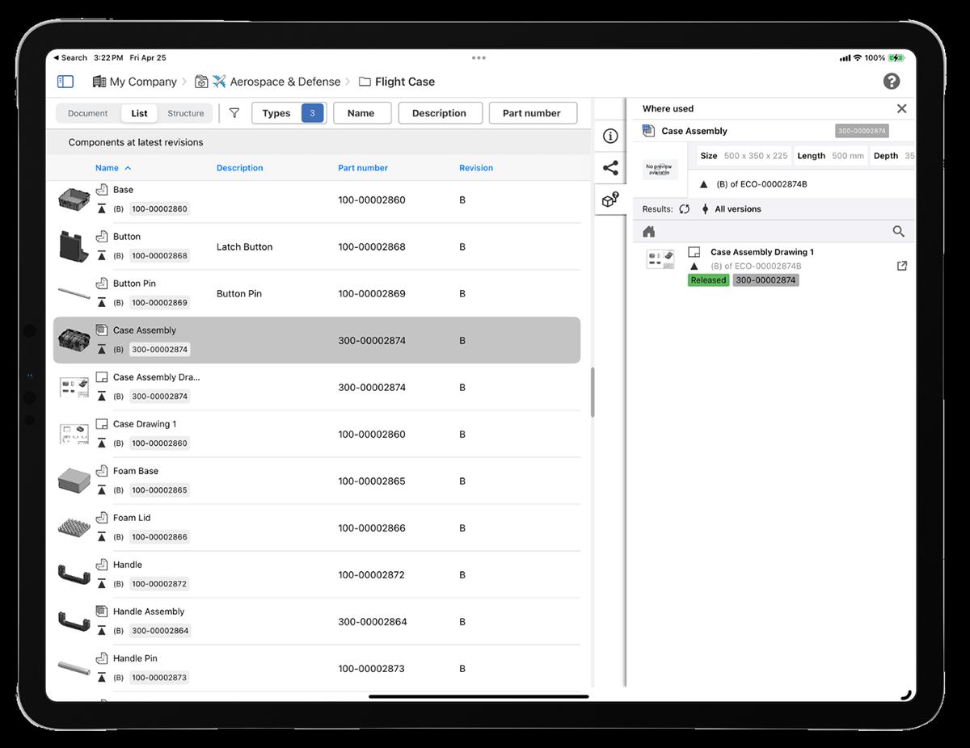Click the refresh results icon

coord(684,209)
